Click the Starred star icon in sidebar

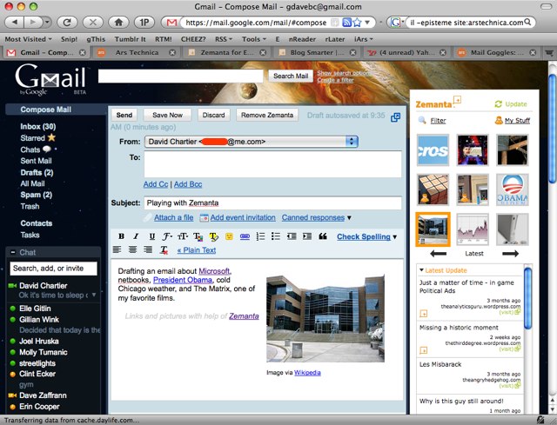click(52, 137)
